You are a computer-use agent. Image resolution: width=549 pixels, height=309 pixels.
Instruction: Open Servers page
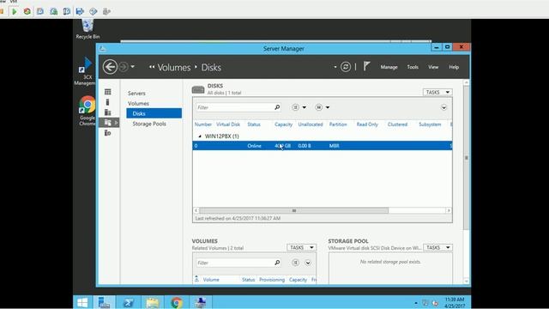pyautogui.click(x=136, y=94)
